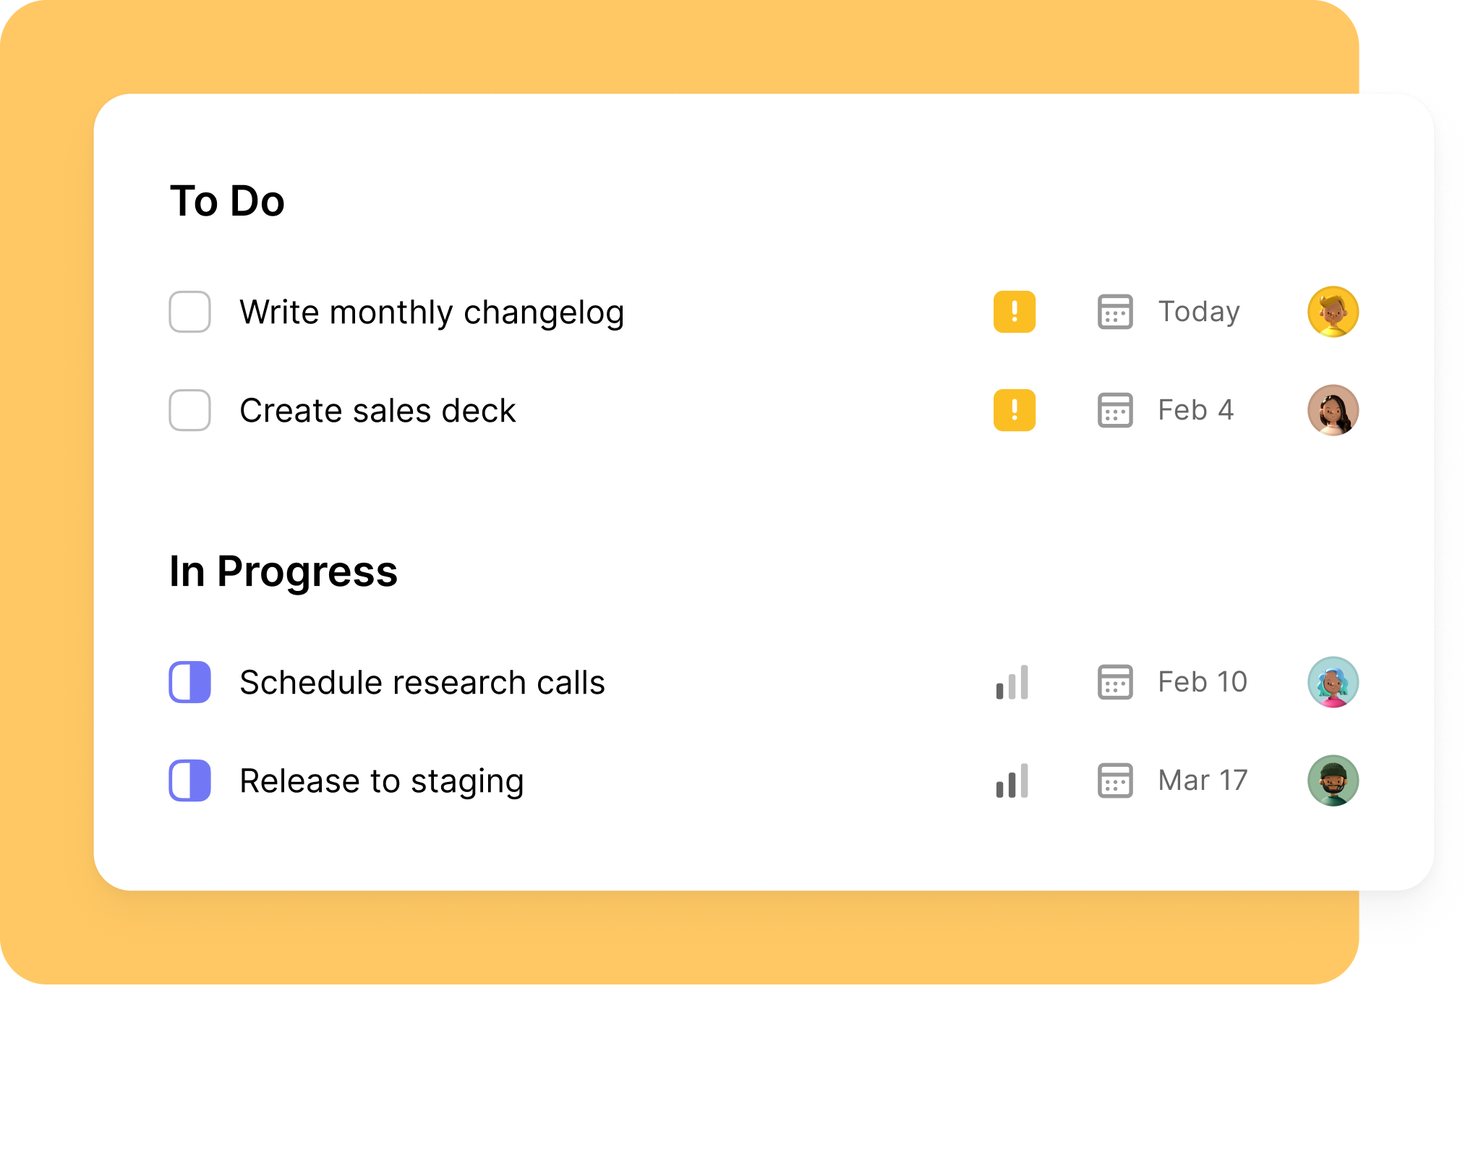1481x1153 pixels.
Task: Click the avatar assigned to Schedule research calls
Action: point(1332,681)
